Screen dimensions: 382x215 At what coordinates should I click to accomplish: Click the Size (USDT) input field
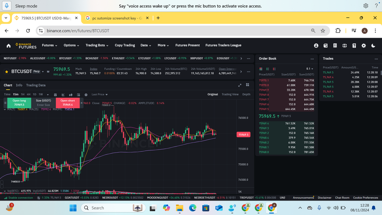[44, 103]
